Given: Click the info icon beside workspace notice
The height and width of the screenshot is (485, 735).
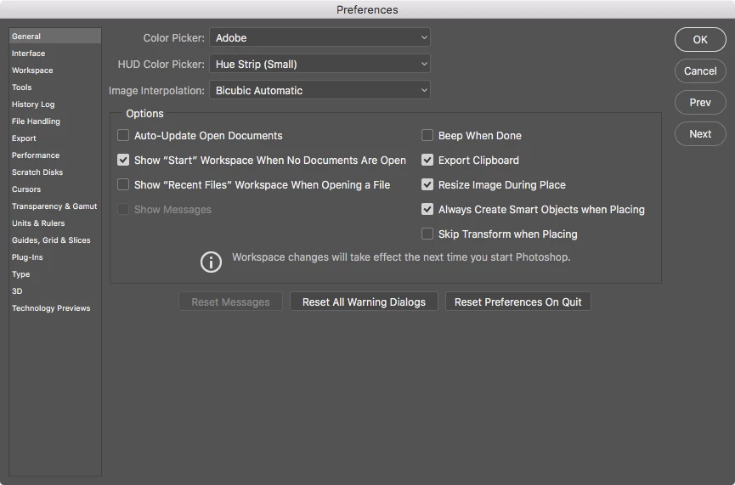Looking at the screenshot, I should click(211, 262).
